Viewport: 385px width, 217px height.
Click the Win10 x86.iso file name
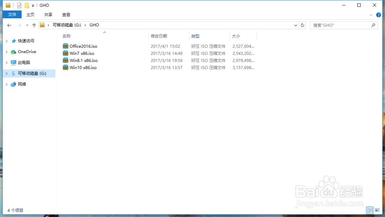[x=83, y=67]
